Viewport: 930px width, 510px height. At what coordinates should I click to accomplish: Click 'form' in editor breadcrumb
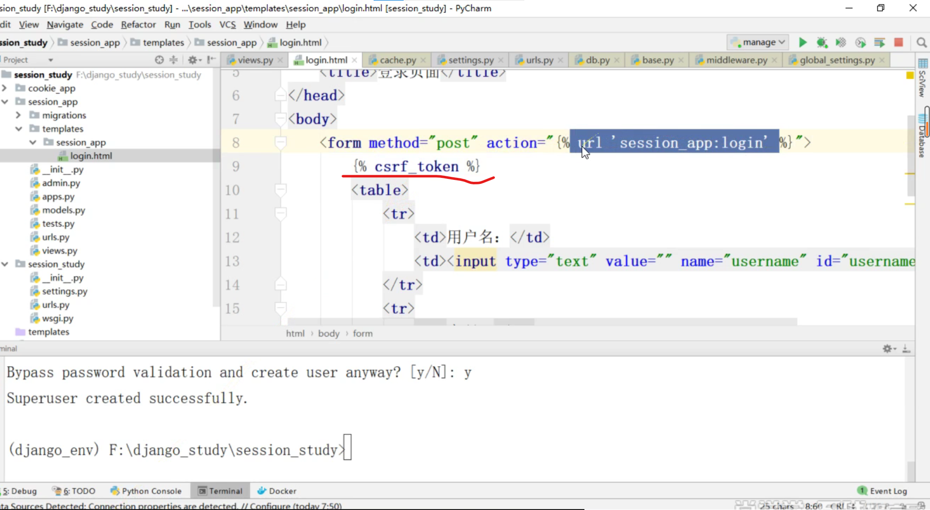[363, 334]
